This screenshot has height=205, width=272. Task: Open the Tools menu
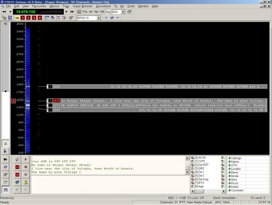tap(131, 6)
